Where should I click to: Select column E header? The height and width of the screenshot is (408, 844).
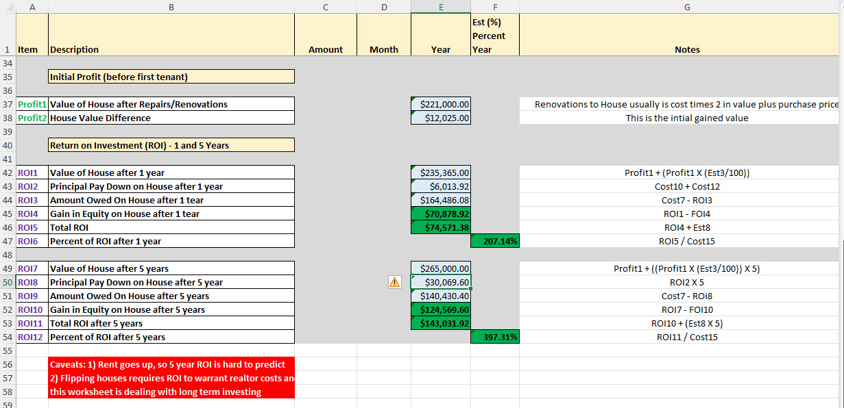click(441, 7)
